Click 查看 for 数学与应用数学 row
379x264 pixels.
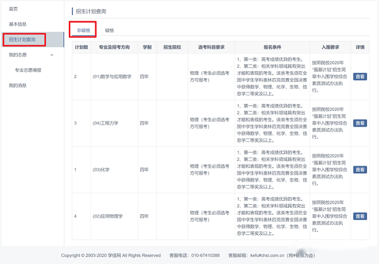pos(359,76)
